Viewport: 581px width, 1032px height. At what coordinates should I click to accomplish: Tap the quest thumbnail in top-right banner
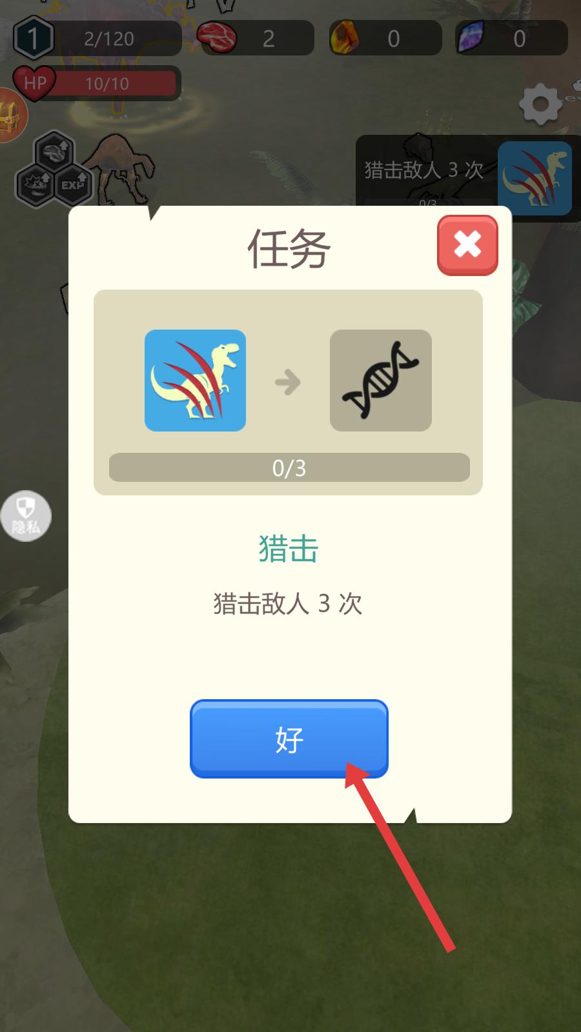(535, 178)
